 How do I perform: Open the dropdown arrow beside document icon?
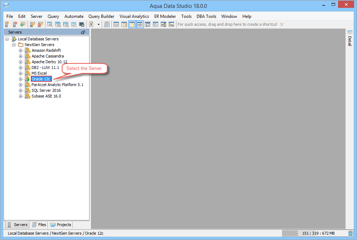pos(98,24)
